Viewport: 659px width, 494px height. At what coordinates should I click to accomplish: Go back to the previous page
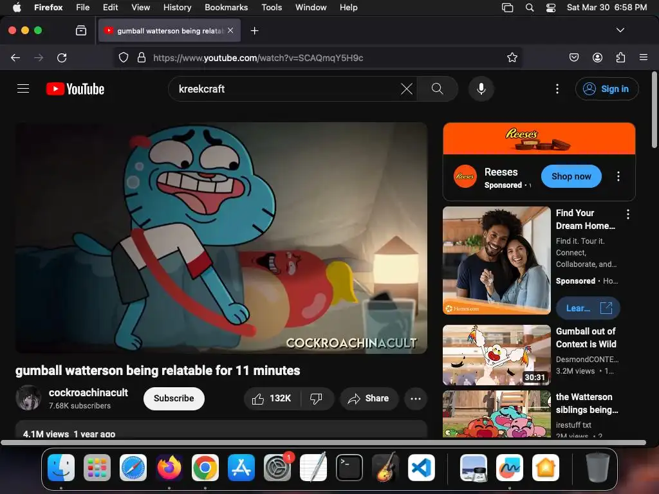coord(15,57)
